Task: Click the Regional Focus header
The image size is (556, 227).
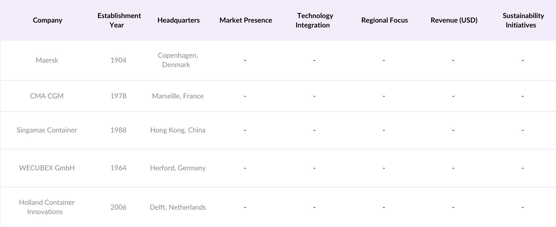Action: pyautogui.click(x=384, y=20)
